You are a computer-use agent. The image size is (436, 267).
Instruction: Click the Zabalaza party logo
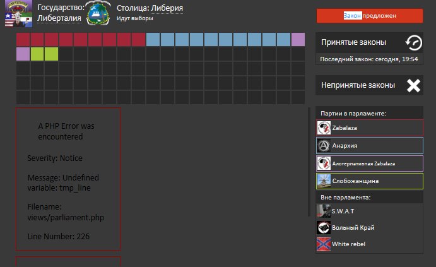(x=324, y=128)
